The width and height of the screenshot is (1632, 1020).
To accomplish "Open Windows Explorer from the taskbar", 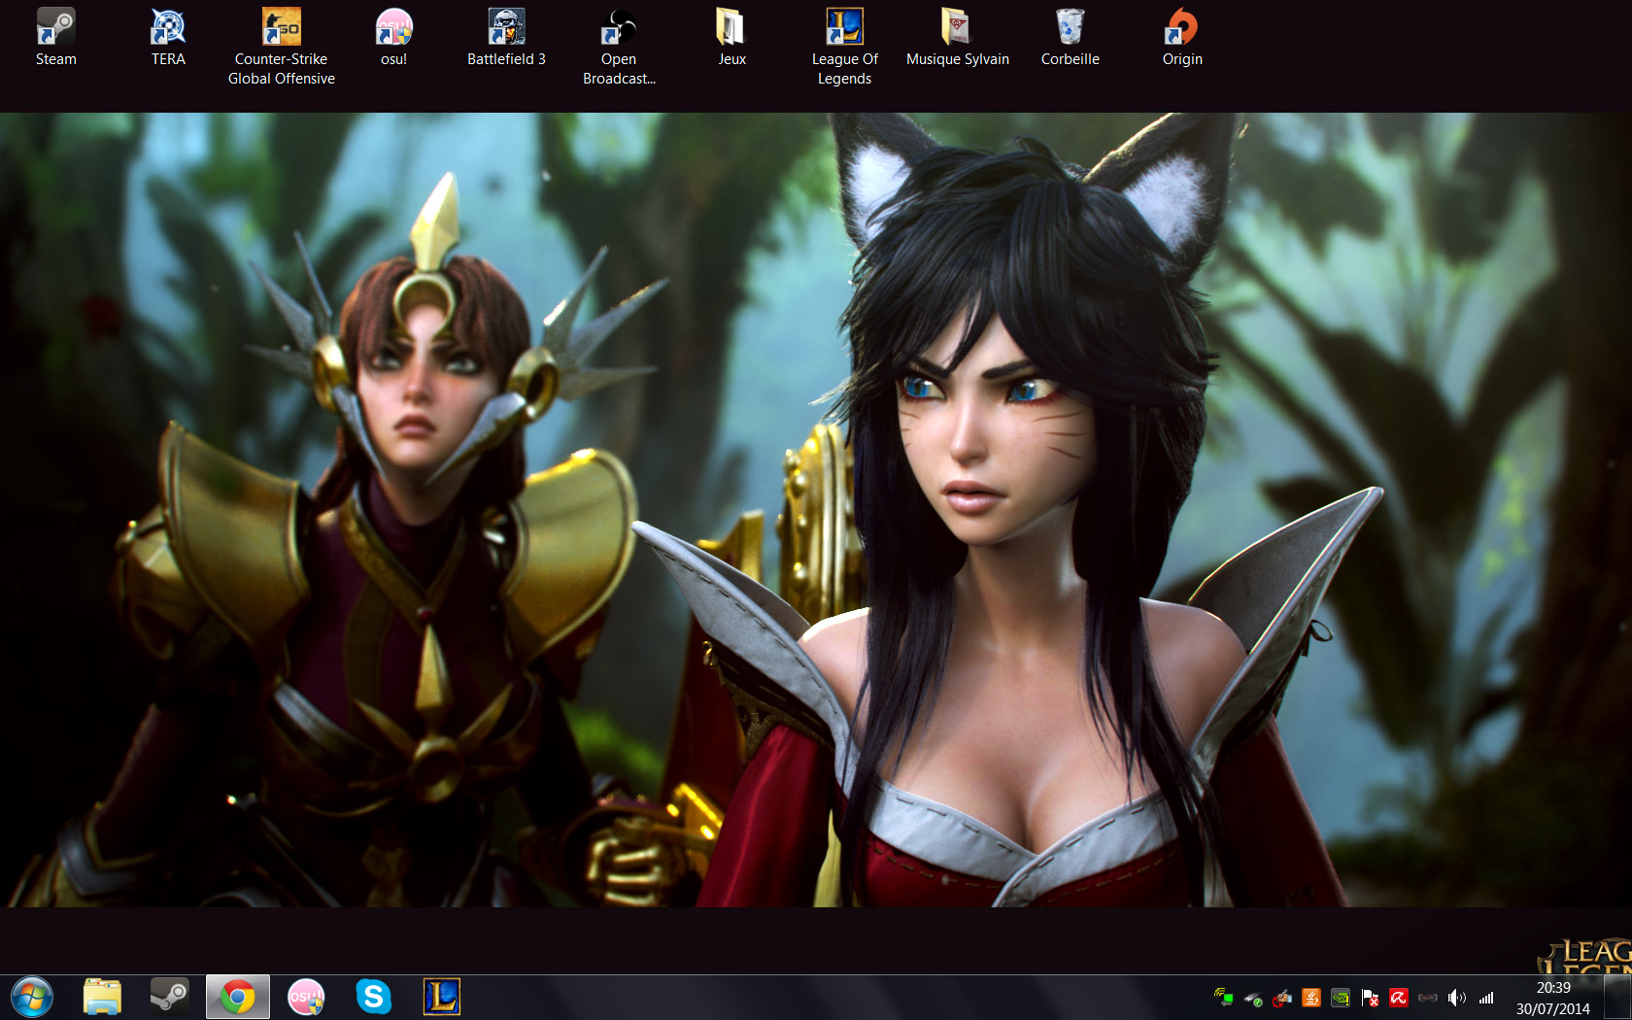I will pos(102,997).
